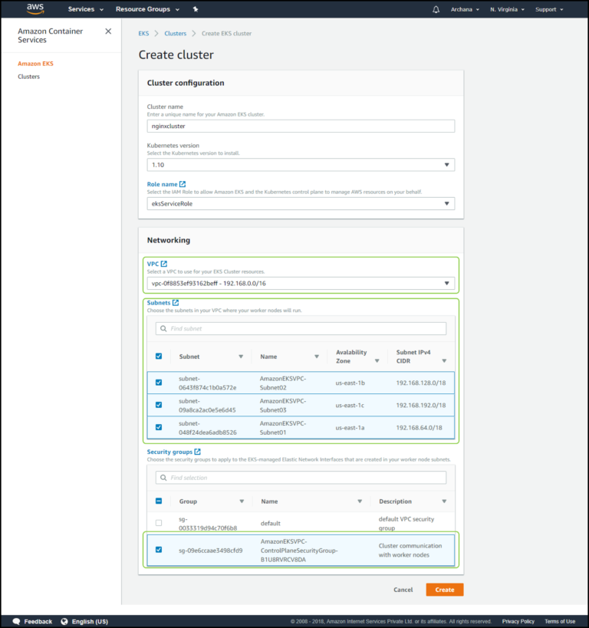
Task: Close the Amazon Container Services sidebar with X
Action: pyautogui.click(x=108, y=31)
